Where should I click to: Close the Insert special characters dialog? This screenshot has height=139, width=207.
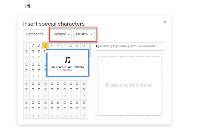tap(165, 22)
